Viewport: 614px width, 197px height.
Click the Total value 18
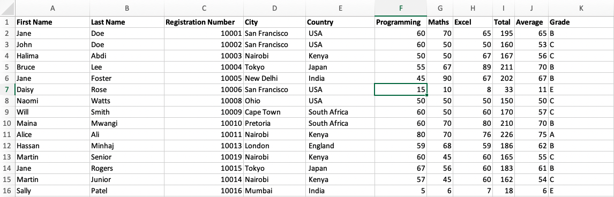(504, 191)
